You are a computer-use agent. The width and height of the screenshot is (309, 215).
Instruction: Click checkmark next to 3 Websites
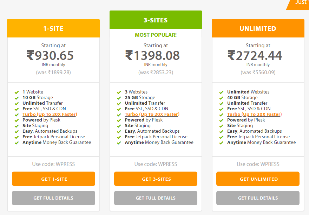click(x=119, y=92)
